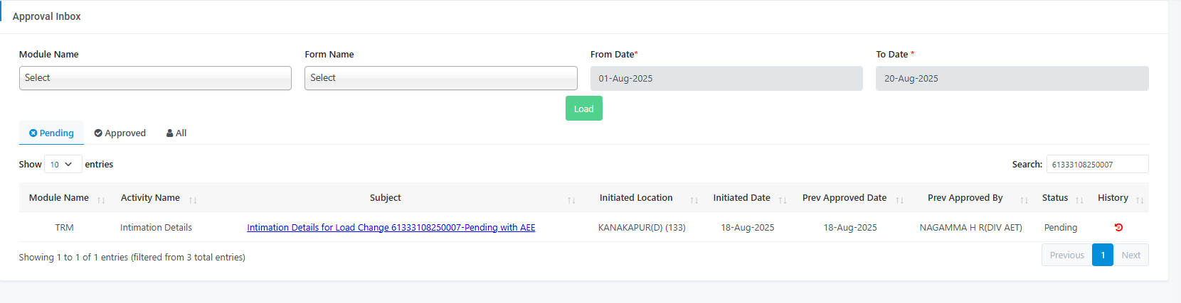This screenshot has width=1181, height=303.
Task: Open the Module Name select dropdown
Action: click(x=155, y=78)
